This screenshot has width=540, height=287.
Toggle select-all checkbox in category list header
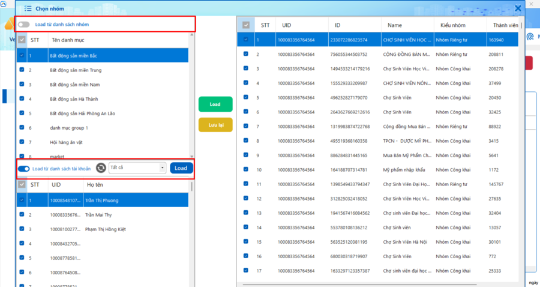(22, 40)
